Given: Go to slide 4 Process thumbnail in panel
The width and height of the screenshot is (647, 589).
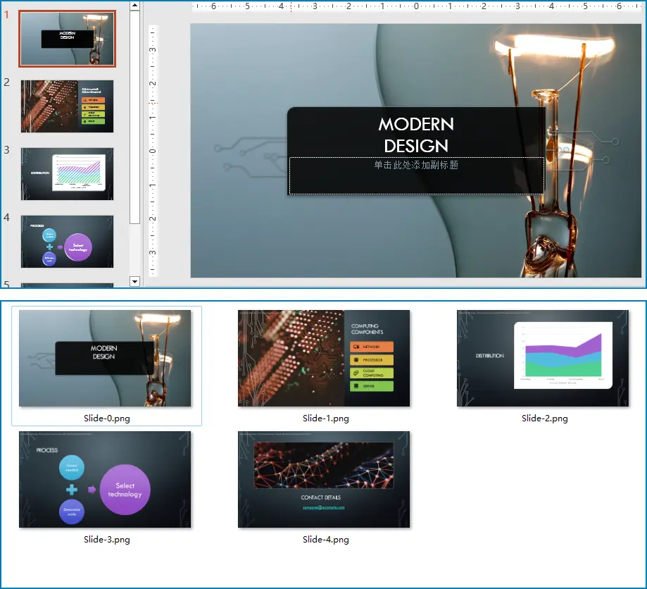Looking at the screenshot, I should click(67, 241).
